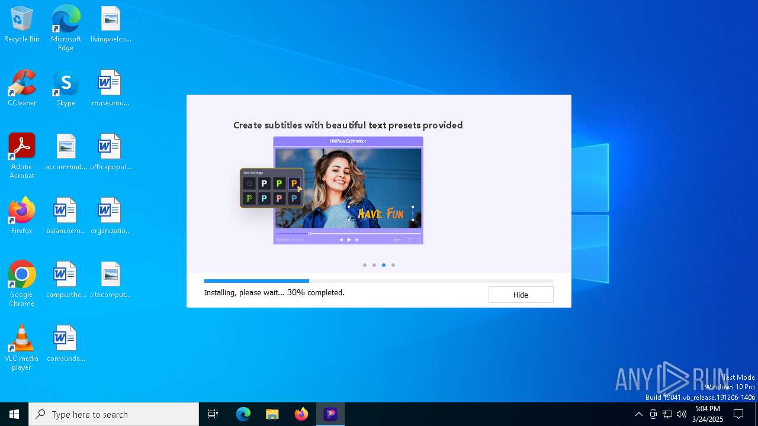
Task: Go to first slide indicator dot
Action: click(365, 265)
